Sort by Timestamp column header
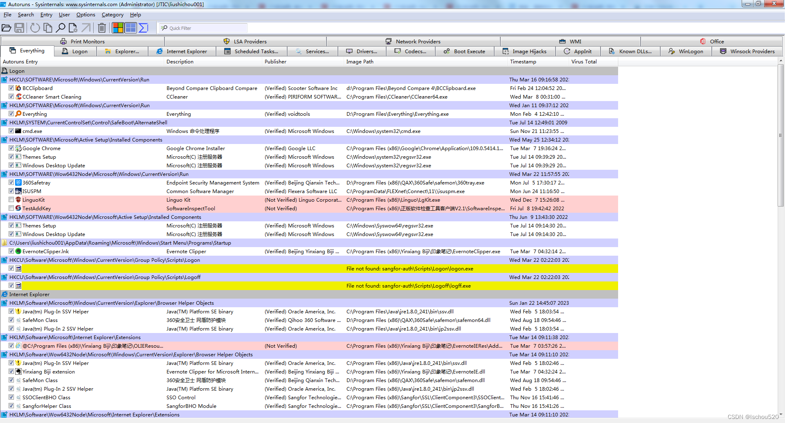The height and width of the screenshot is (423, 785). [538, 62]
